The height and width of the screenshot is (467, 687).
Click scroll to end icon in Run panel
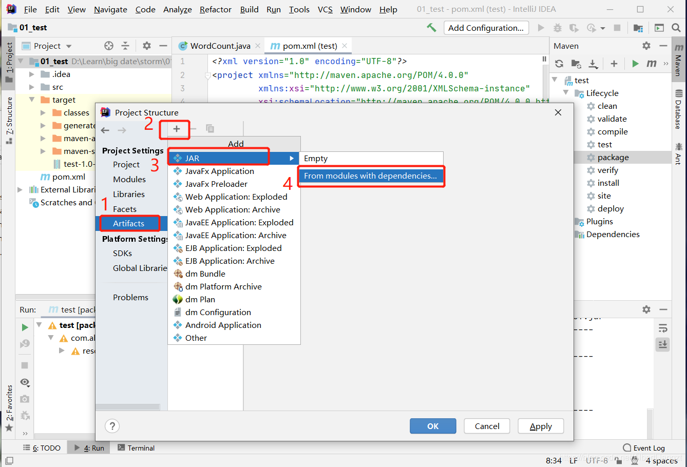(663, 344)
